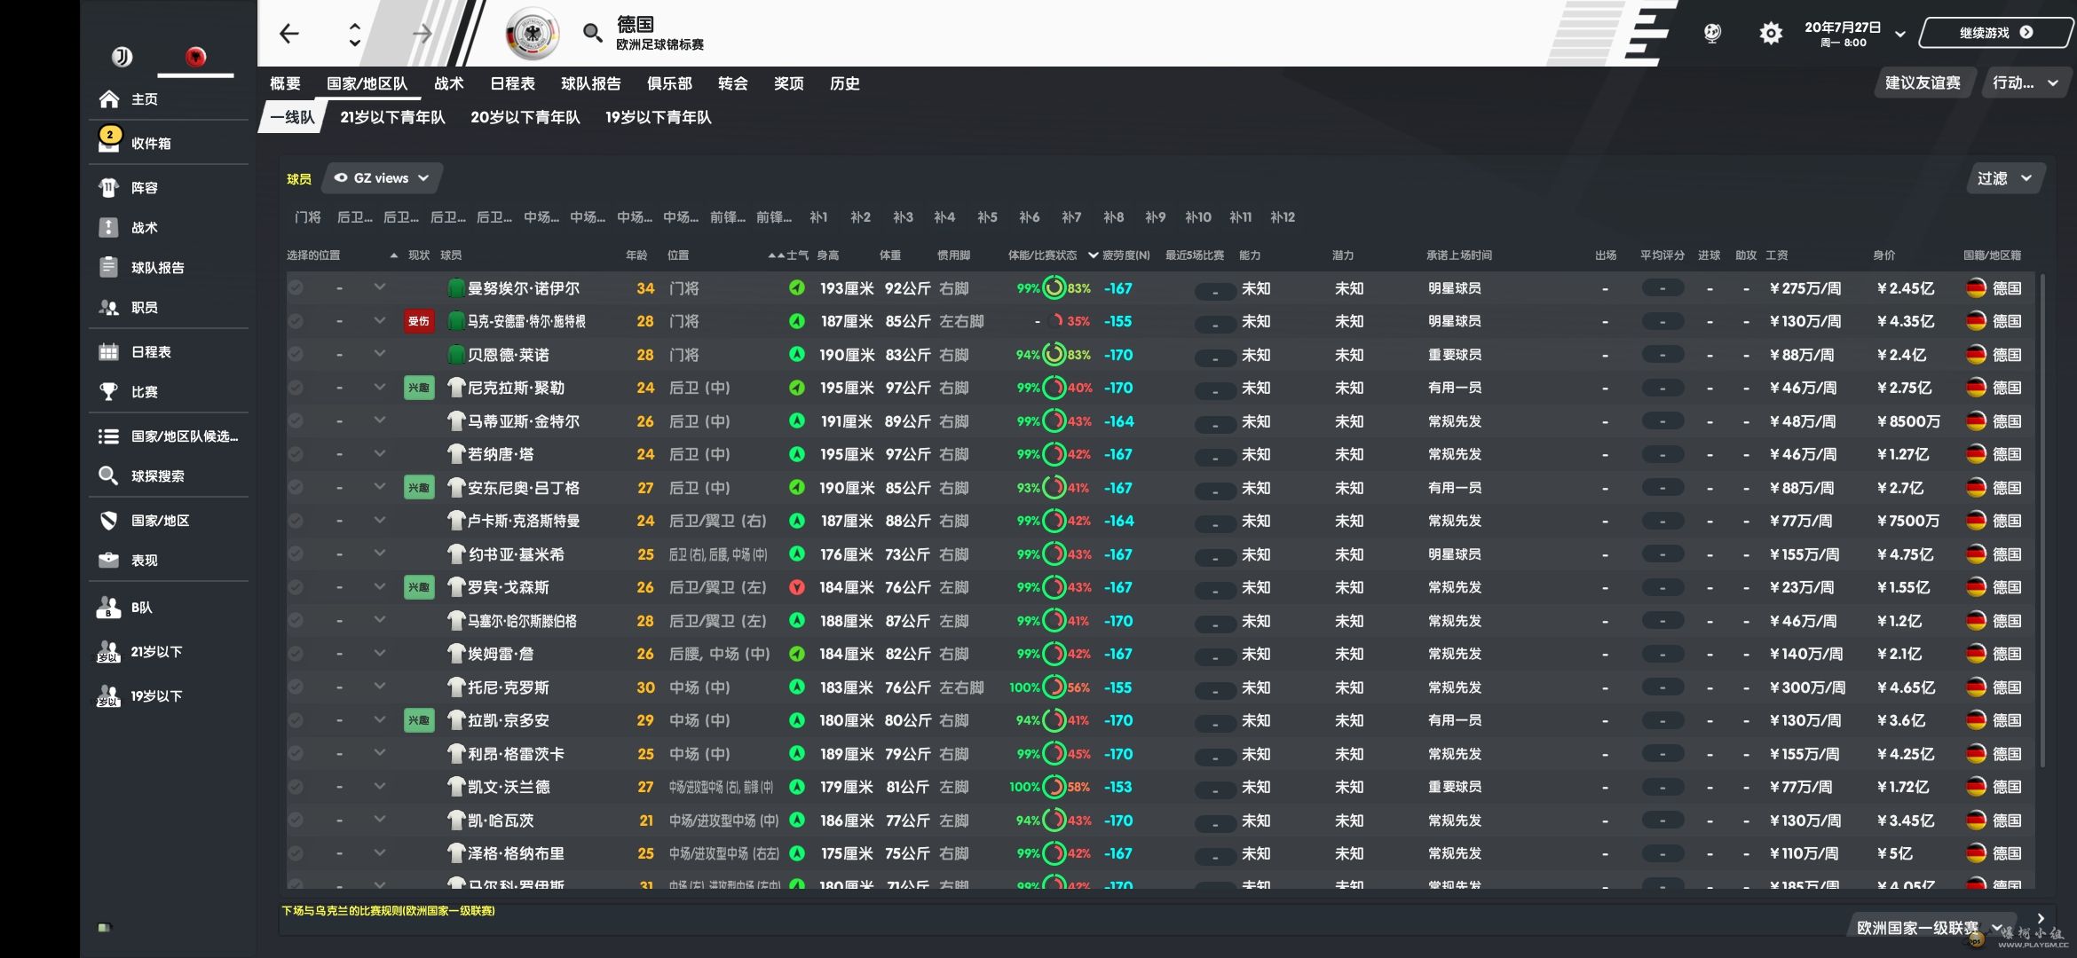The height and width of the screenshot is (958, 2077).
Task: Expand the 过滤 filter dropdown
Action: pos(2004,178)
